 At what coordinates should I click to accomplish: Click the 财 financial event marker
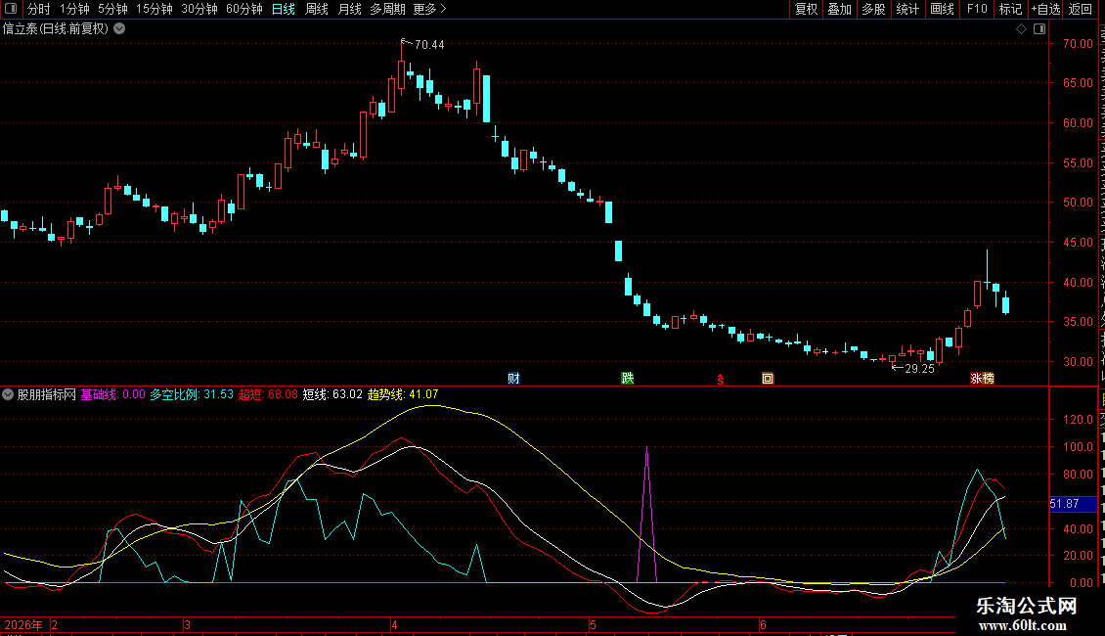pos(513,379)
